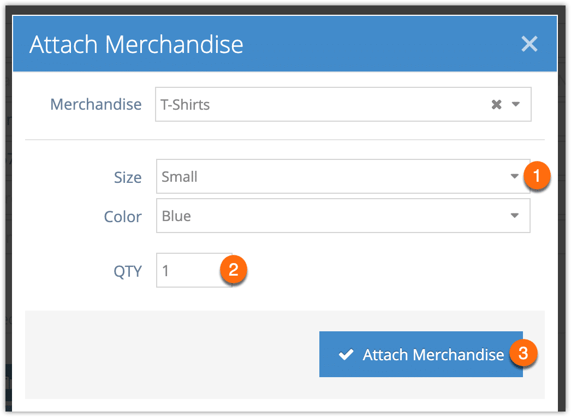Screen dimensions: 571x417
Task: Click the checkmark icon on the attach button
Action: pos(346,354)
